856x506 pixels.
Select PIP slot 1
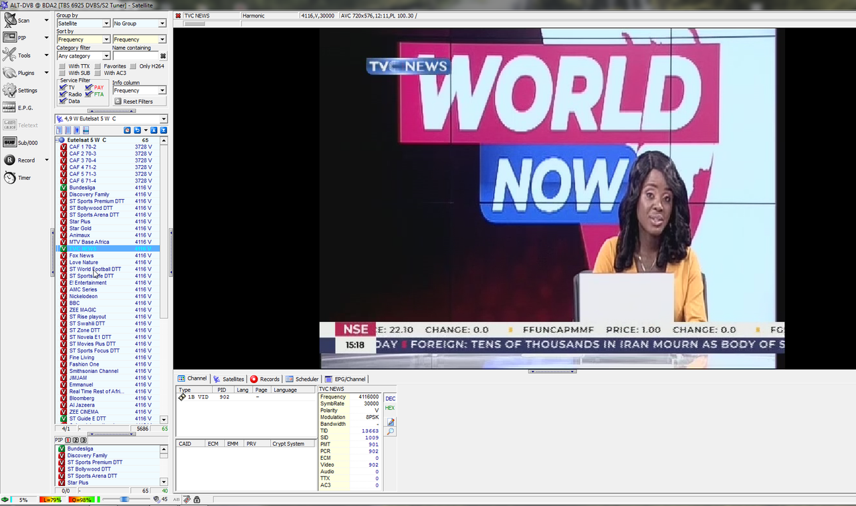coord(68,440)
